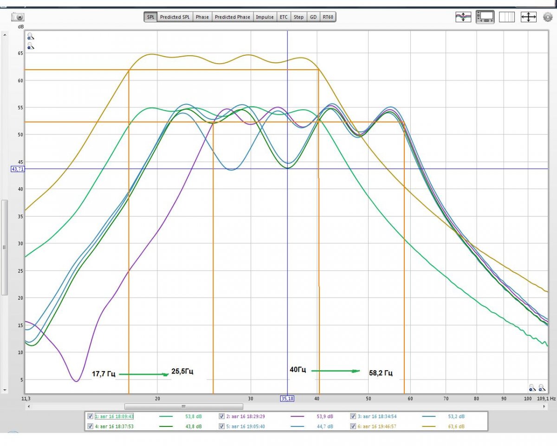The height and width of the screenshot is (446, 557).
Task: Click the show frequency axis limits arrows icon
Action: pos(529,17)
